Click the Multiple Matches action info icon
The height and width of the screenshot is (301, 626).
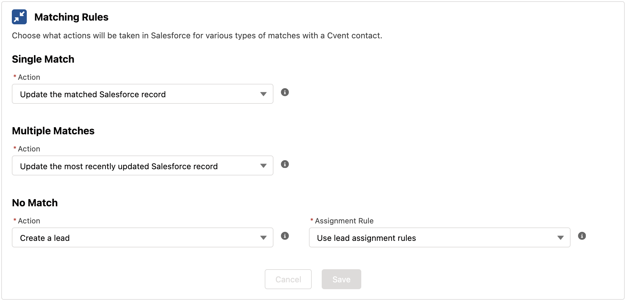tap(285, 164)
